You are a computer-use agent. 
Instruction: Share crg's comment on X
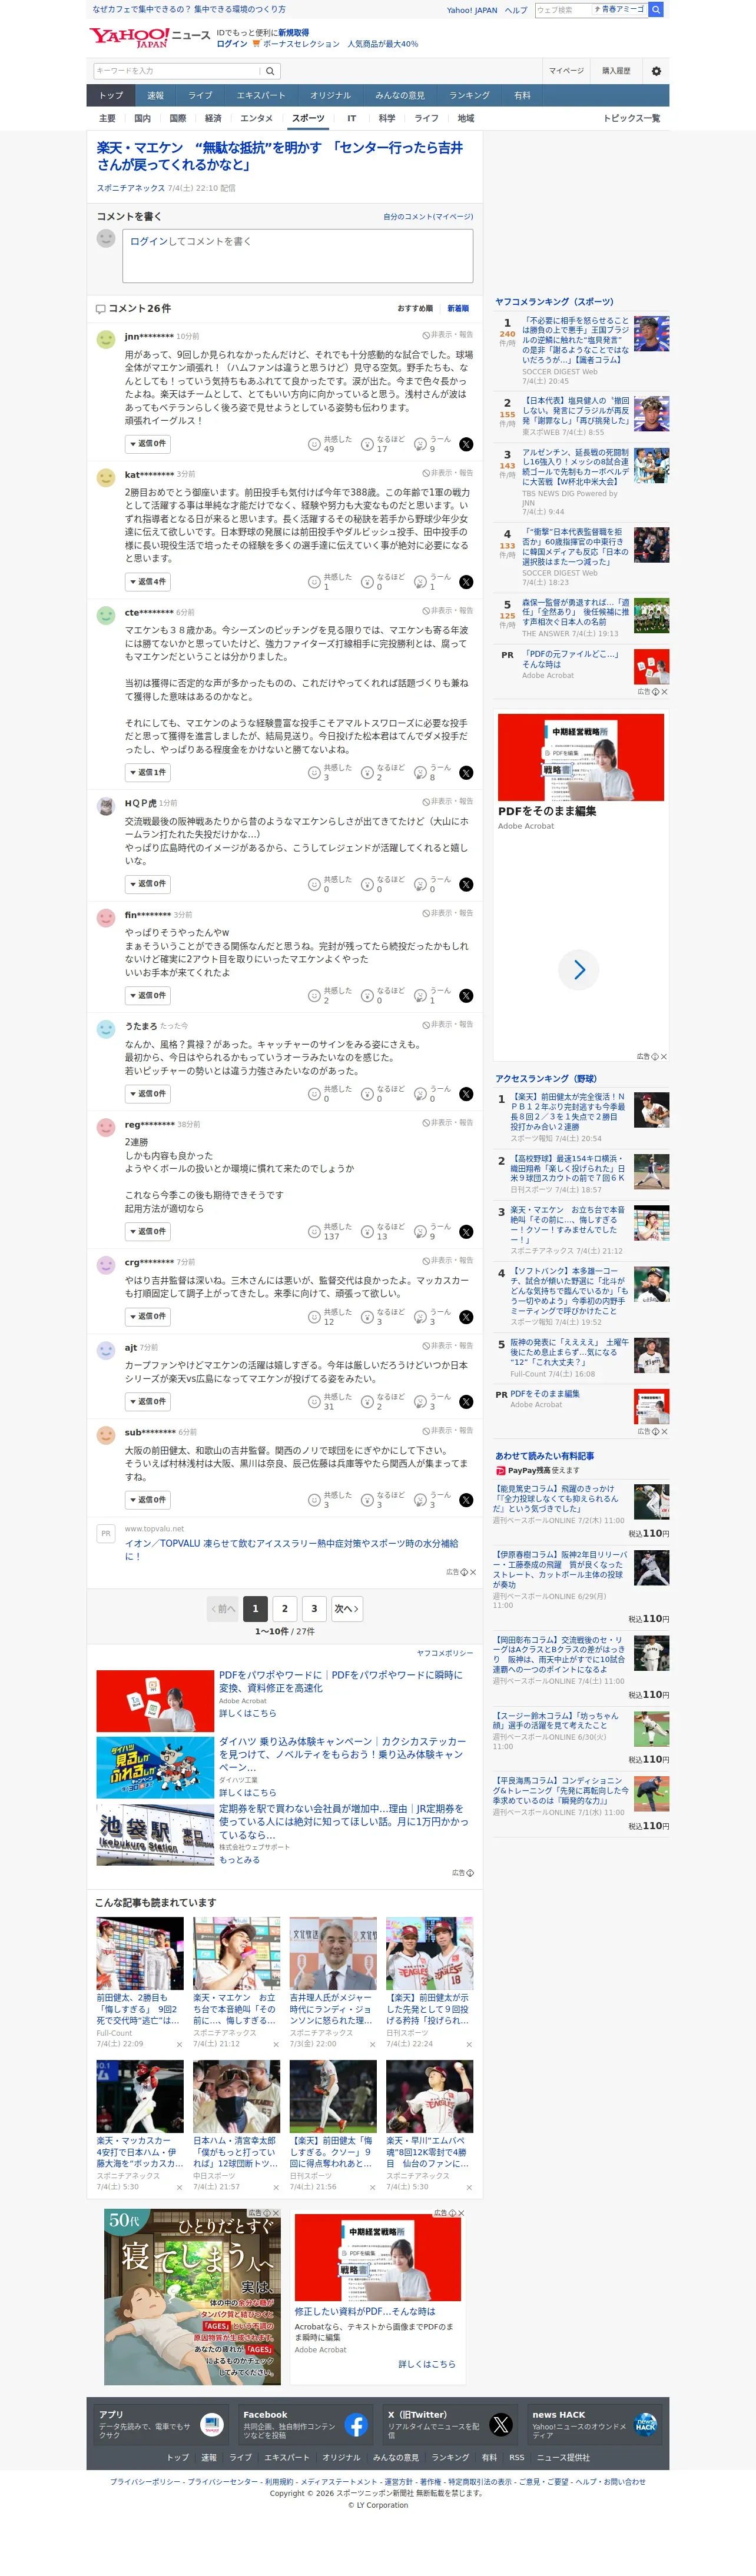pos(466,1317)
